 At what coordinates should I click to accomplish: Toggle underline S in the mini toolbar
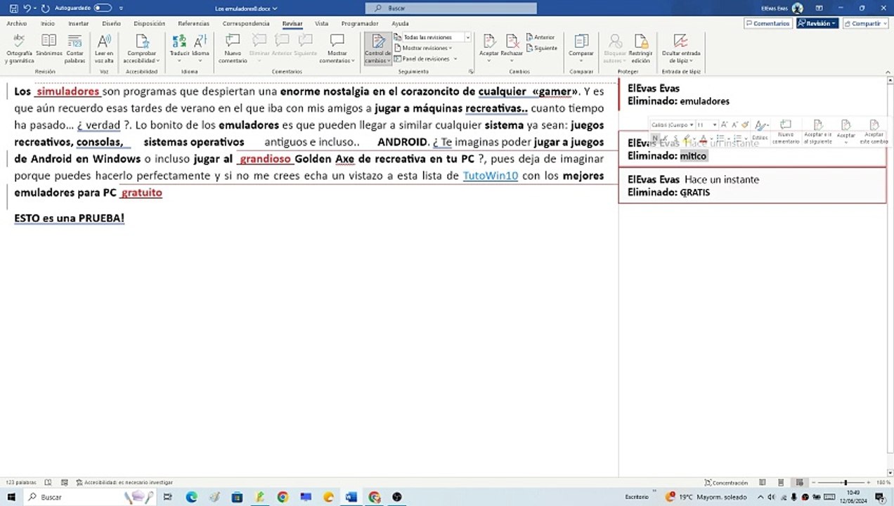(x=675, y=138)
